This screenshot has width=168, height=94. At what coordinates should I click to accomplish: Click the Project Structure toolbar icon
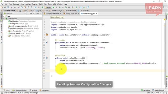80,7
